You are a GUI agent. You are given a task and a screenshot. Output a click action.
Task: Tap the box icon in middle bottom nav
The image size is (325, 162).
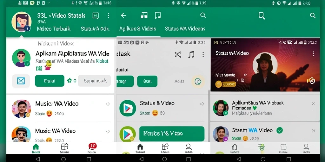tap(165, 148)
